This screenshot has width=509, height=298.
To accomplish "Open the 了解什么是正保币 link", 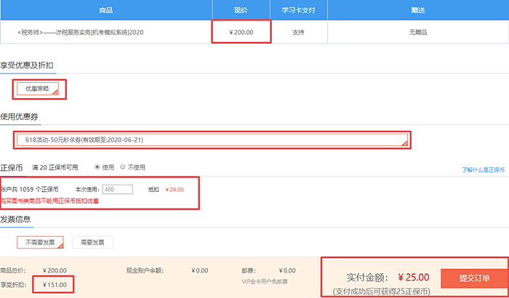I will pos(483,169).
